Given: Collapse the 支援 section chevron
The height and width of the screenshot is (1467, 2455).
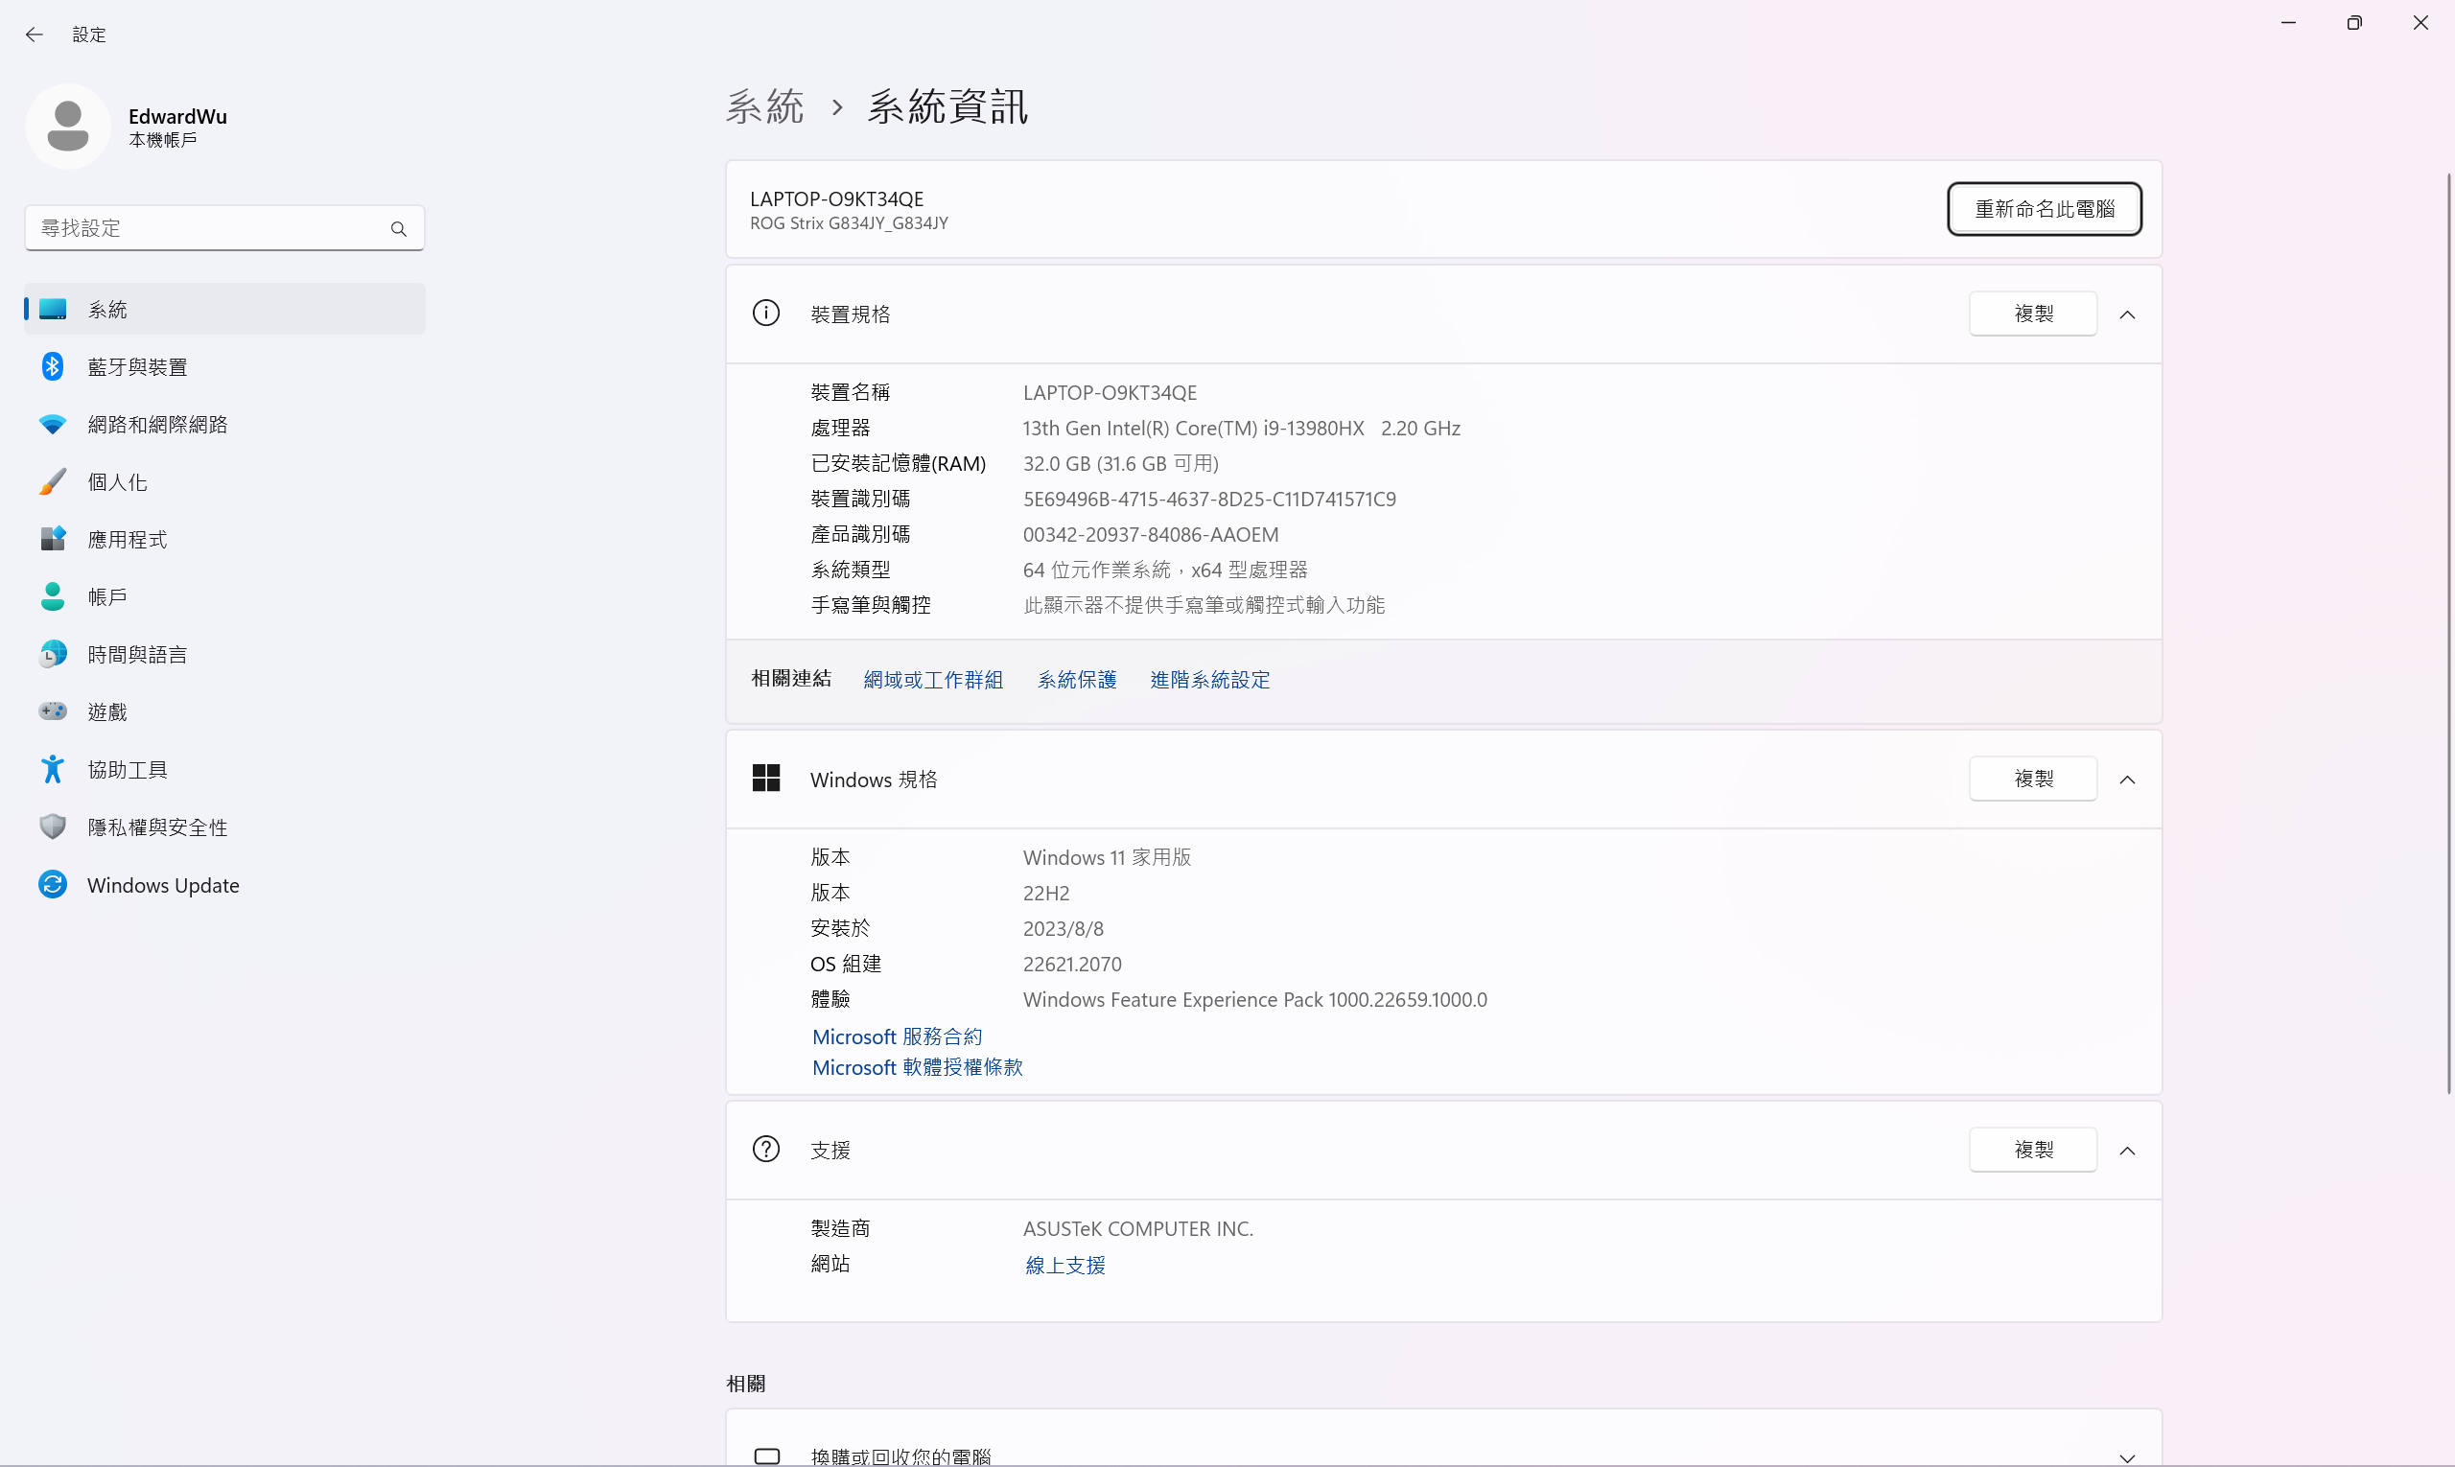Looking at the screenshot, I should point(2127,1151).
